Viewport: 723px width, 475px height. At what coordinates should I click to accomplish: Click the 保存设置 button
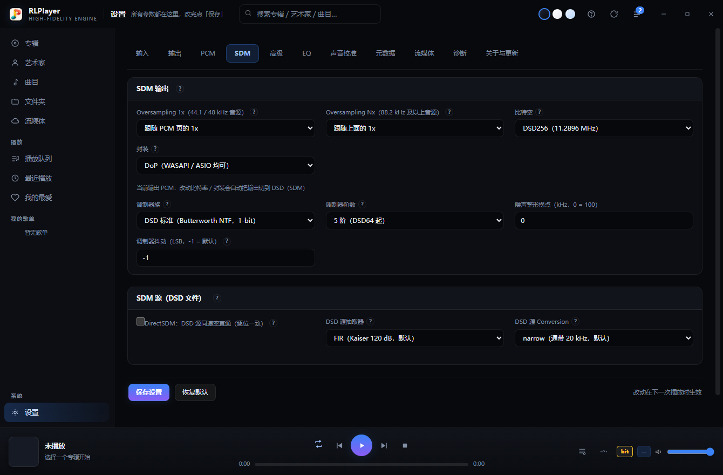click(149, 392)
